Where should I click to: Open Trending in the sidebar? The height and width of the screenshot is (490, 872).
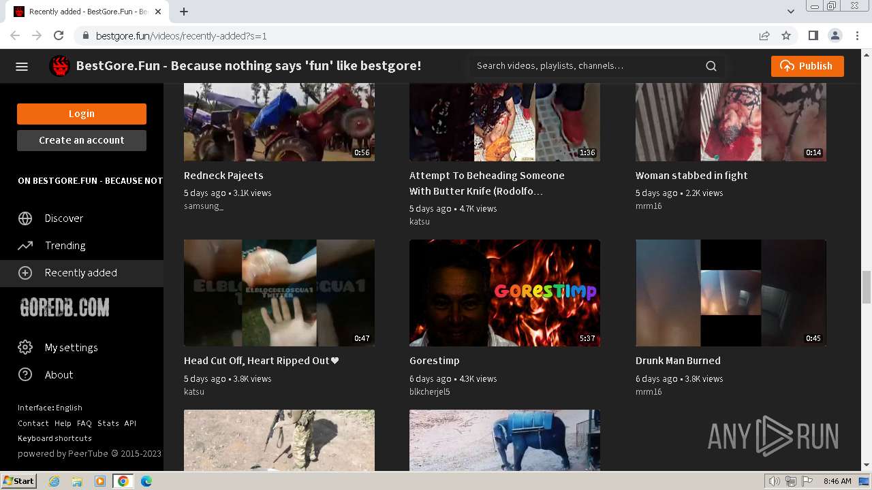click(82, 246)
